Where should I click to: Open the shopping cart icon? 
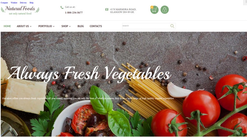coord(154,10)
